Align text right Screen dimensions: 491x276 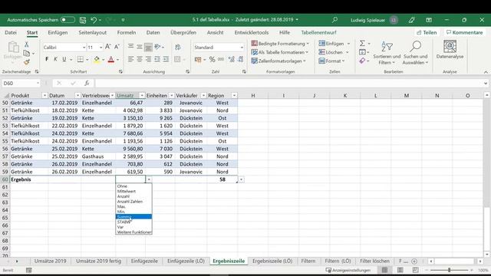(148, 59)
